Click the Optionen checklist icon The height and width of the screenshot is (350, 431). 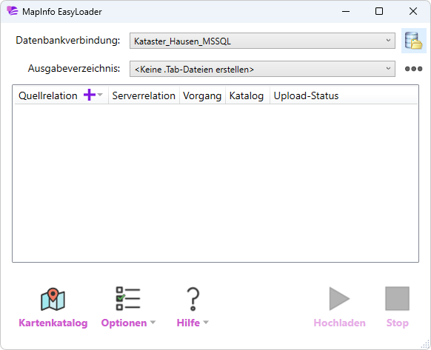click(128, 299)
